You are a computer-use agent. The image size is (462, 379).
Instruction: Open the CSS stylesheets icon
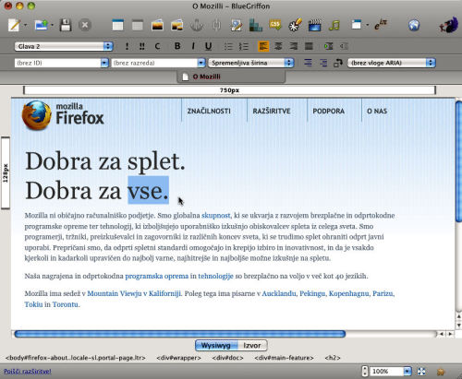point(275,25)
